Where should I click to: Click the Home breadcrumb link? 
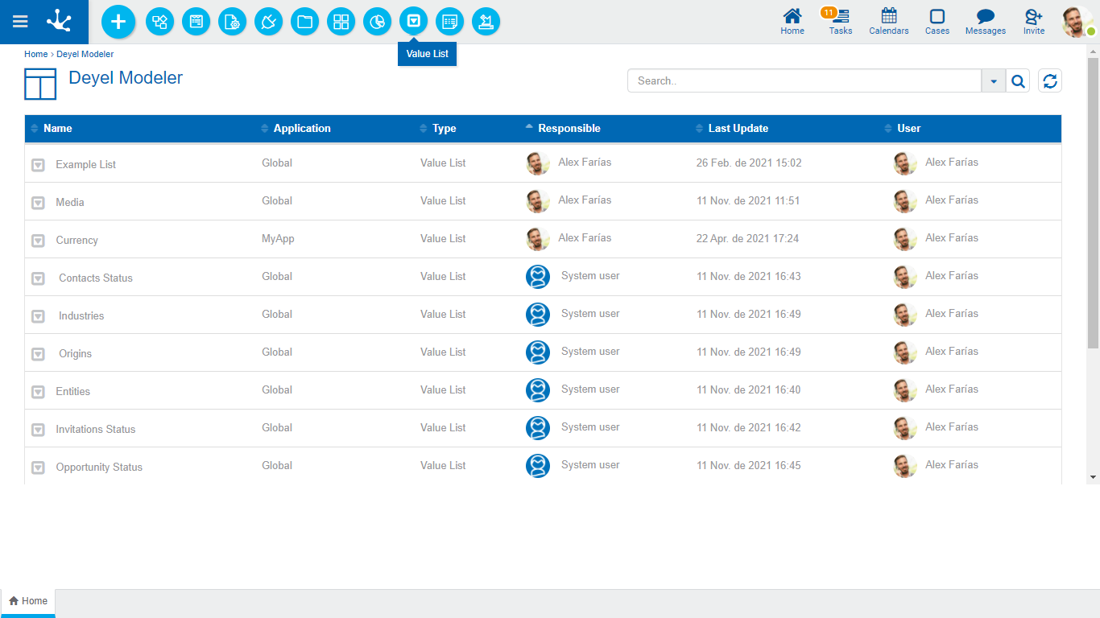tap(35, 54)
